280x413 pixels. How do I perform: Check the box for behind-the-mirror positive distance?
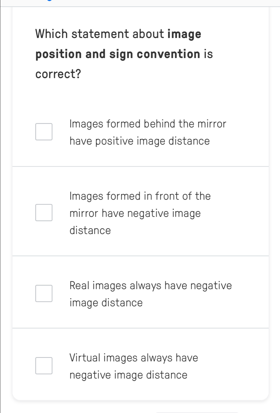44,132
